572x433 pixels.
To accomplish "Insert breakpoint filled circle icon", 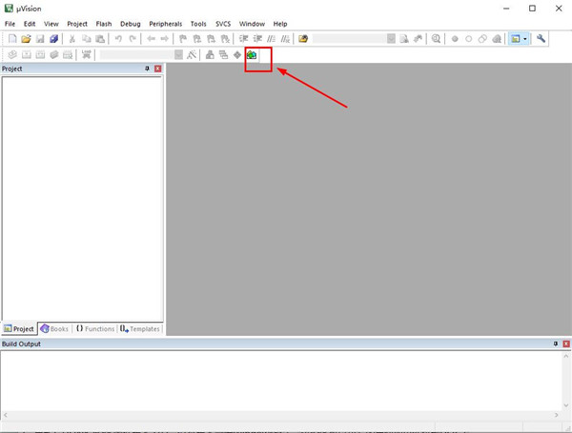I will point(455,39).
